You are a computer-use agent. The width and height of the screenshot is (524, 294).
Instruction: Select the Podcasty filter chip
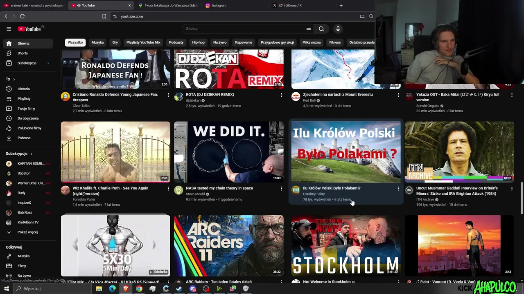click(x=176, y=42)
